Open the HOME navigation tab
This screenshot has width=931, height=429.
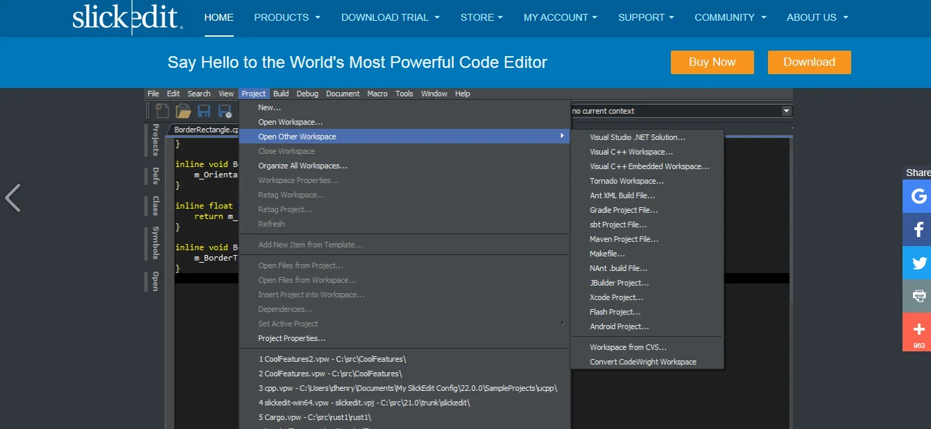(219, 17)
